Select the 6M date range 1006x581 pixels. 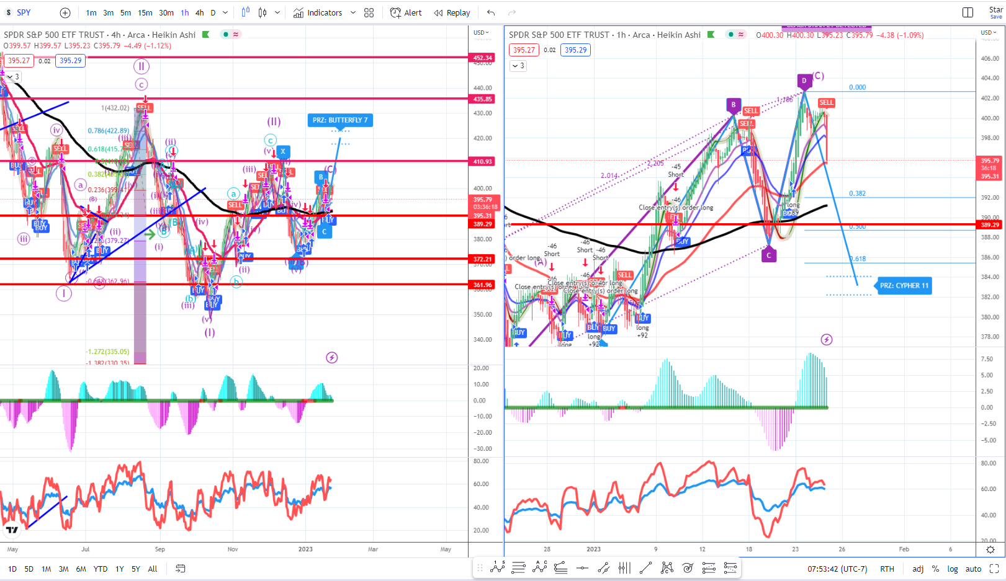pos(81,569)
